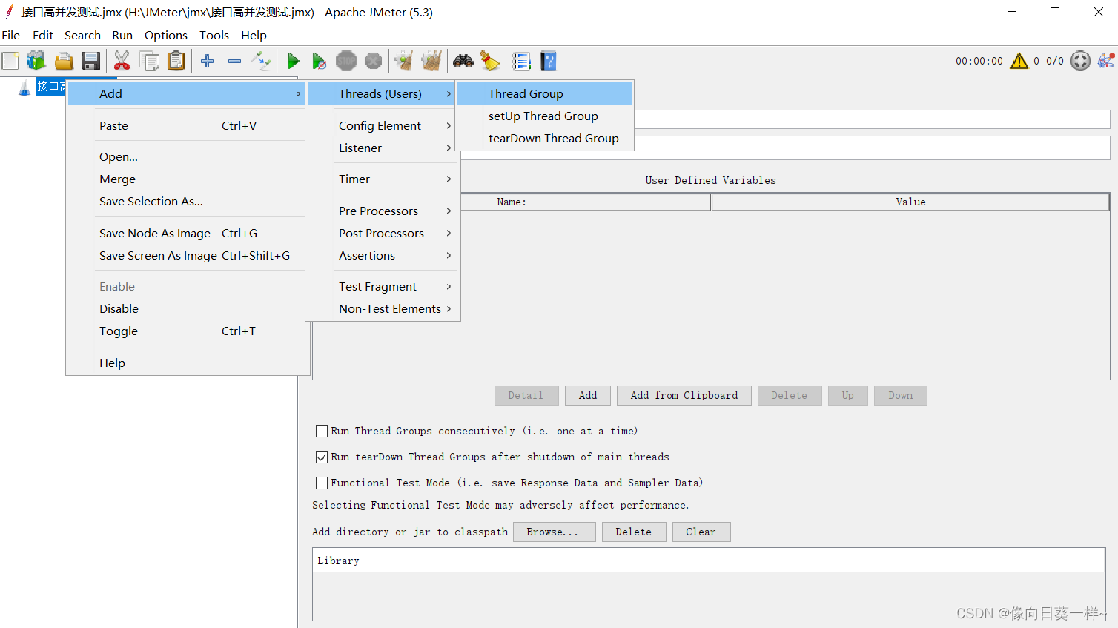Expand the Add submenu arrow
This screenshot has width=1118, height=628.
(x=298, y=93)
